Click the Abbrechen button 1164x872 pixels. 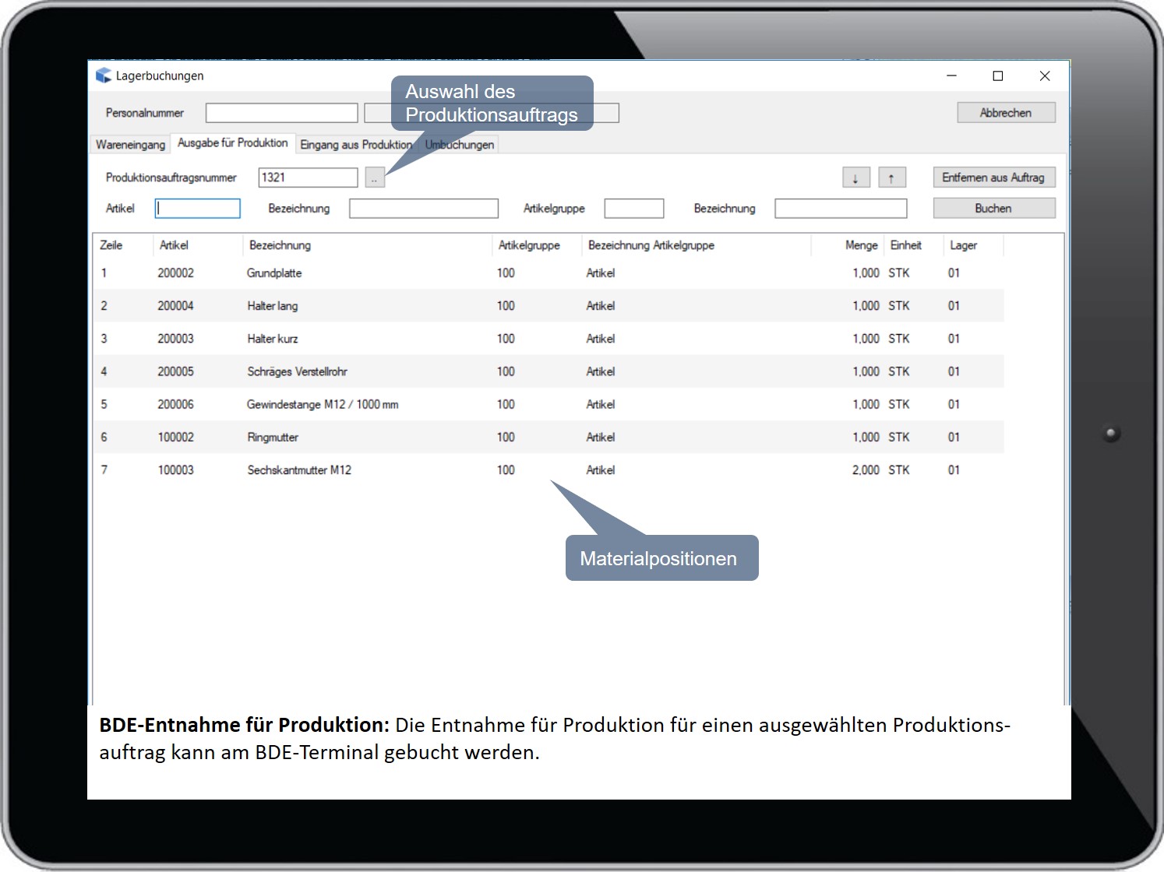tap(1006, 113)
